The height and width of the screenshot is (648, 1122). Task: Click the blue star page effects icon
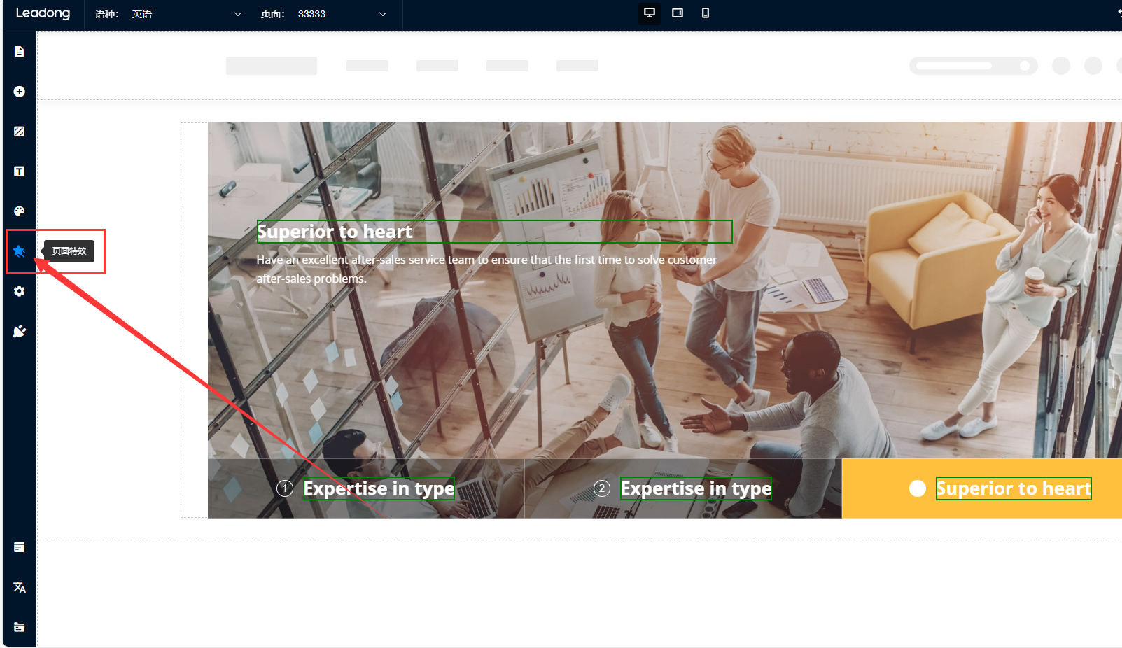[20, 251]
